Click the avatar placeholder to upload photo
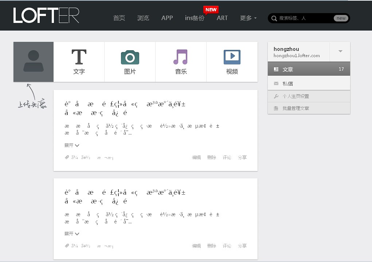 pyautogui.click(x=34, y=62)
